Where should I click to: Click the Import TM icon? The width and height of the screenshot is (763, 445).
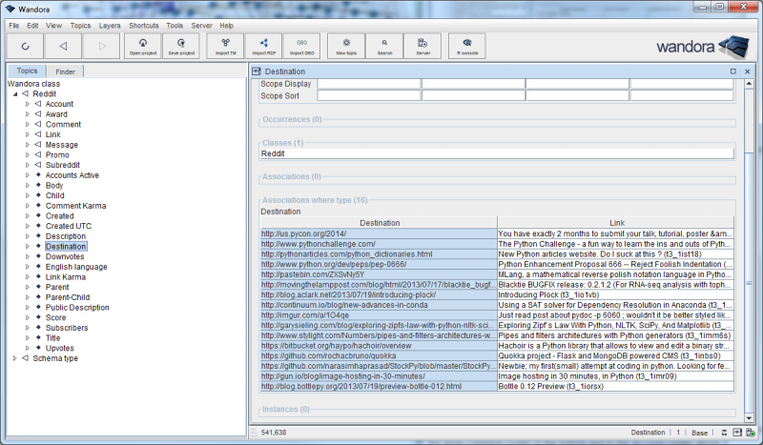pos(225,46)
